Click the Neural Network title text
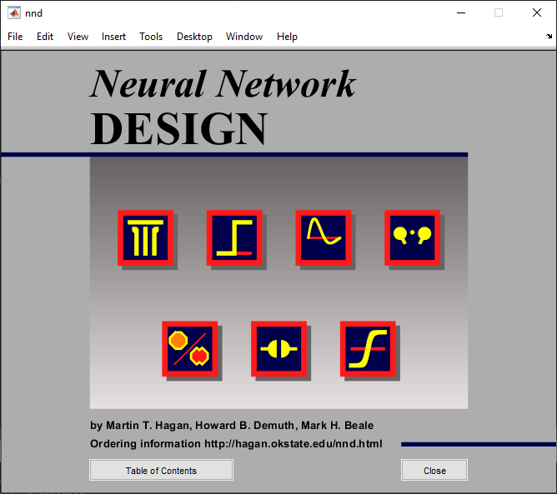Screen dimensions: 557x494 pos(223,84)
